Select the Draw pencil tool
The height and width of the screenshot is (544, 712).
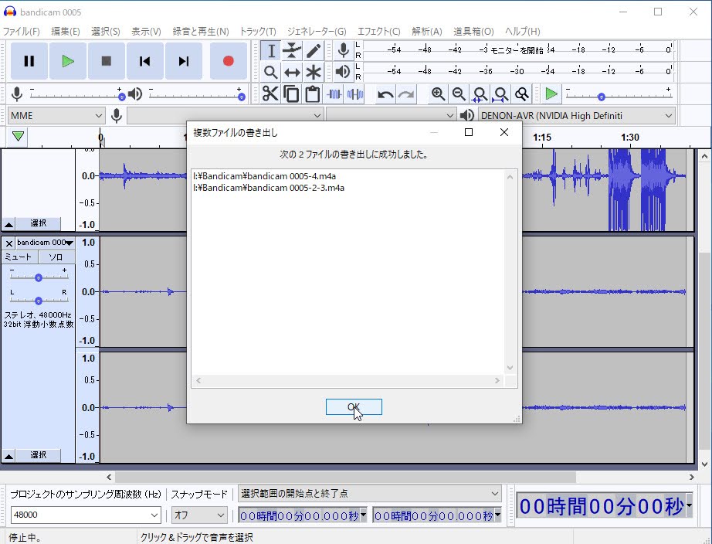313,51
